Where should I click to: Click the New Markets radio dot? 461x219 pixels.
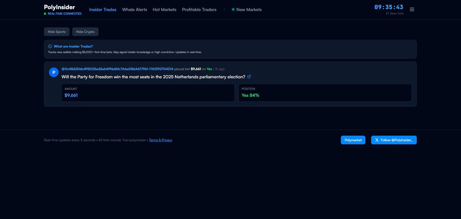point(233,10)
